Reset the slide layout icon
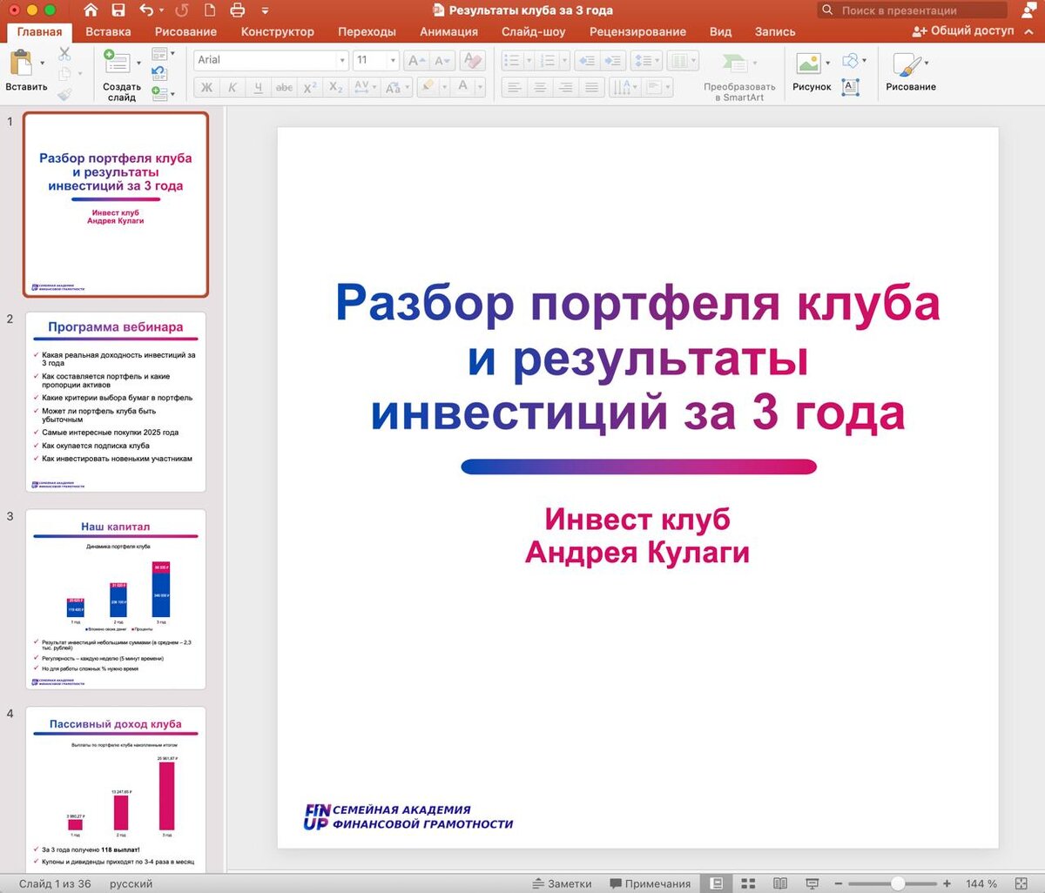Image resolution: width=1045 pixels, height=893 pixels. click(159, 73)
